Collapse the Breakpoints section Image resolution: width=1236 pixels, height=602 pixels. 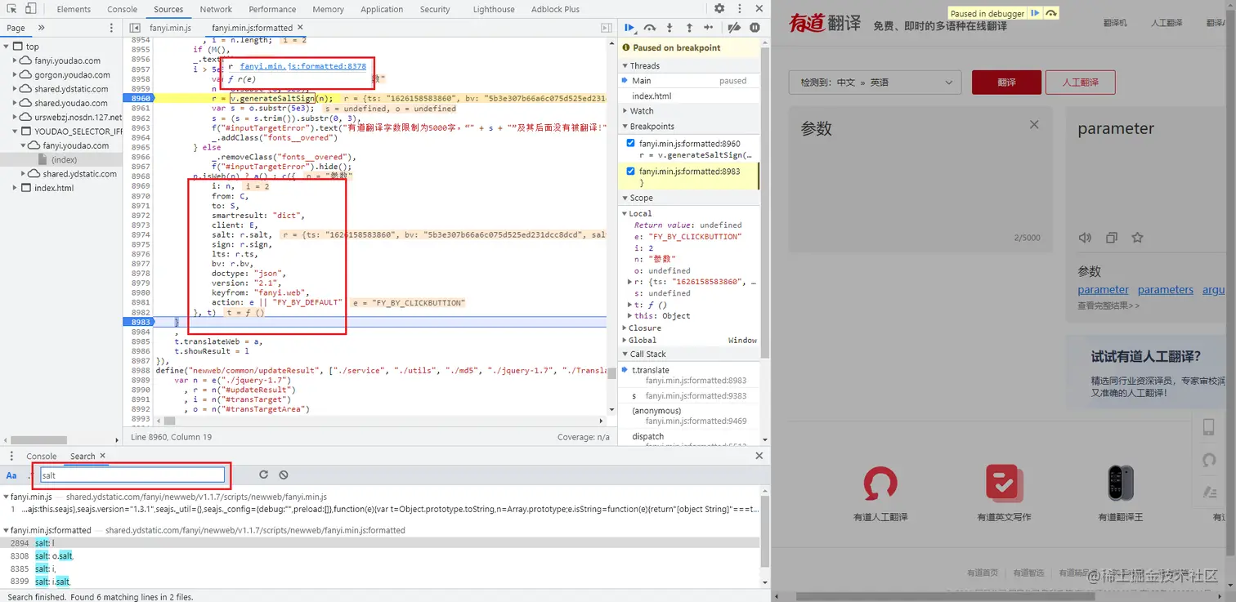click(x=625, y=127)
